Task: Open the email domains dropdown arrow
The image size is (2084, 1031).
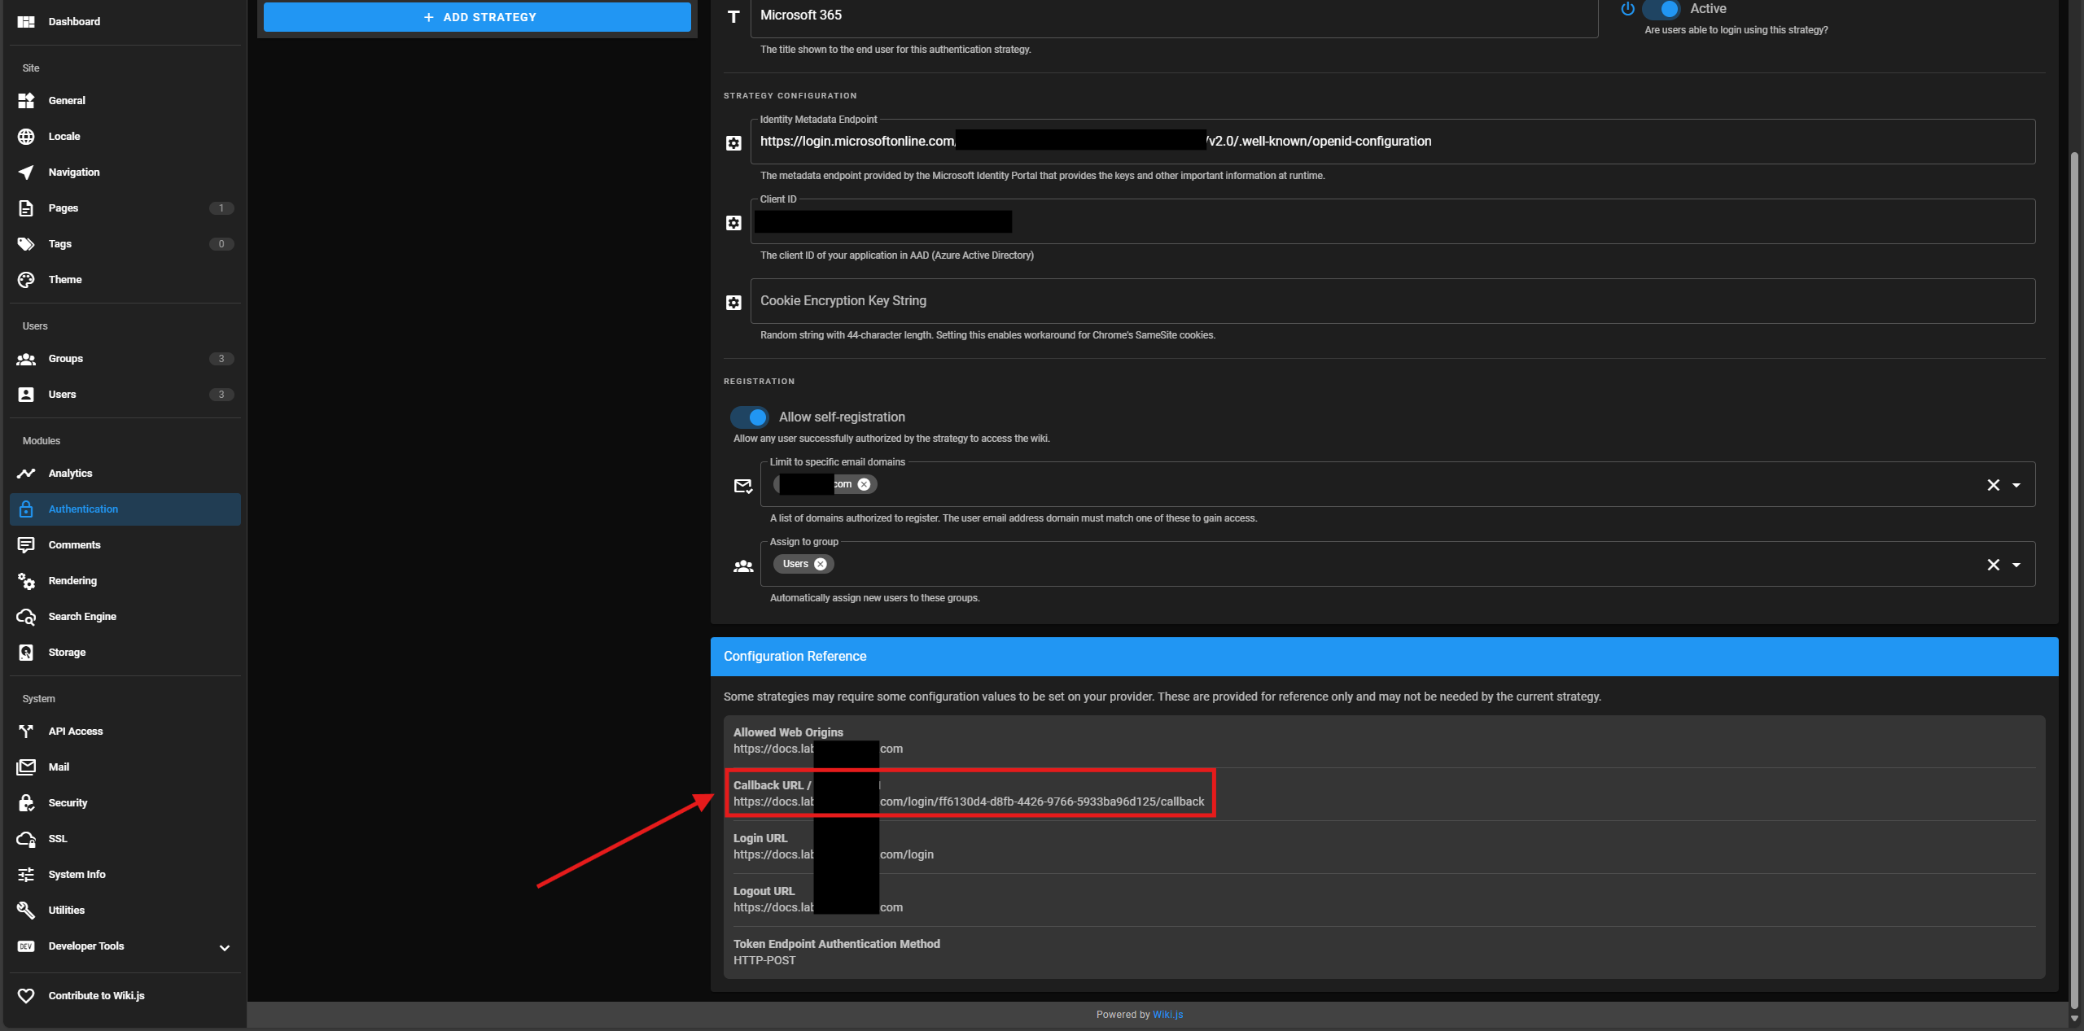Action: click(2016, 486)
